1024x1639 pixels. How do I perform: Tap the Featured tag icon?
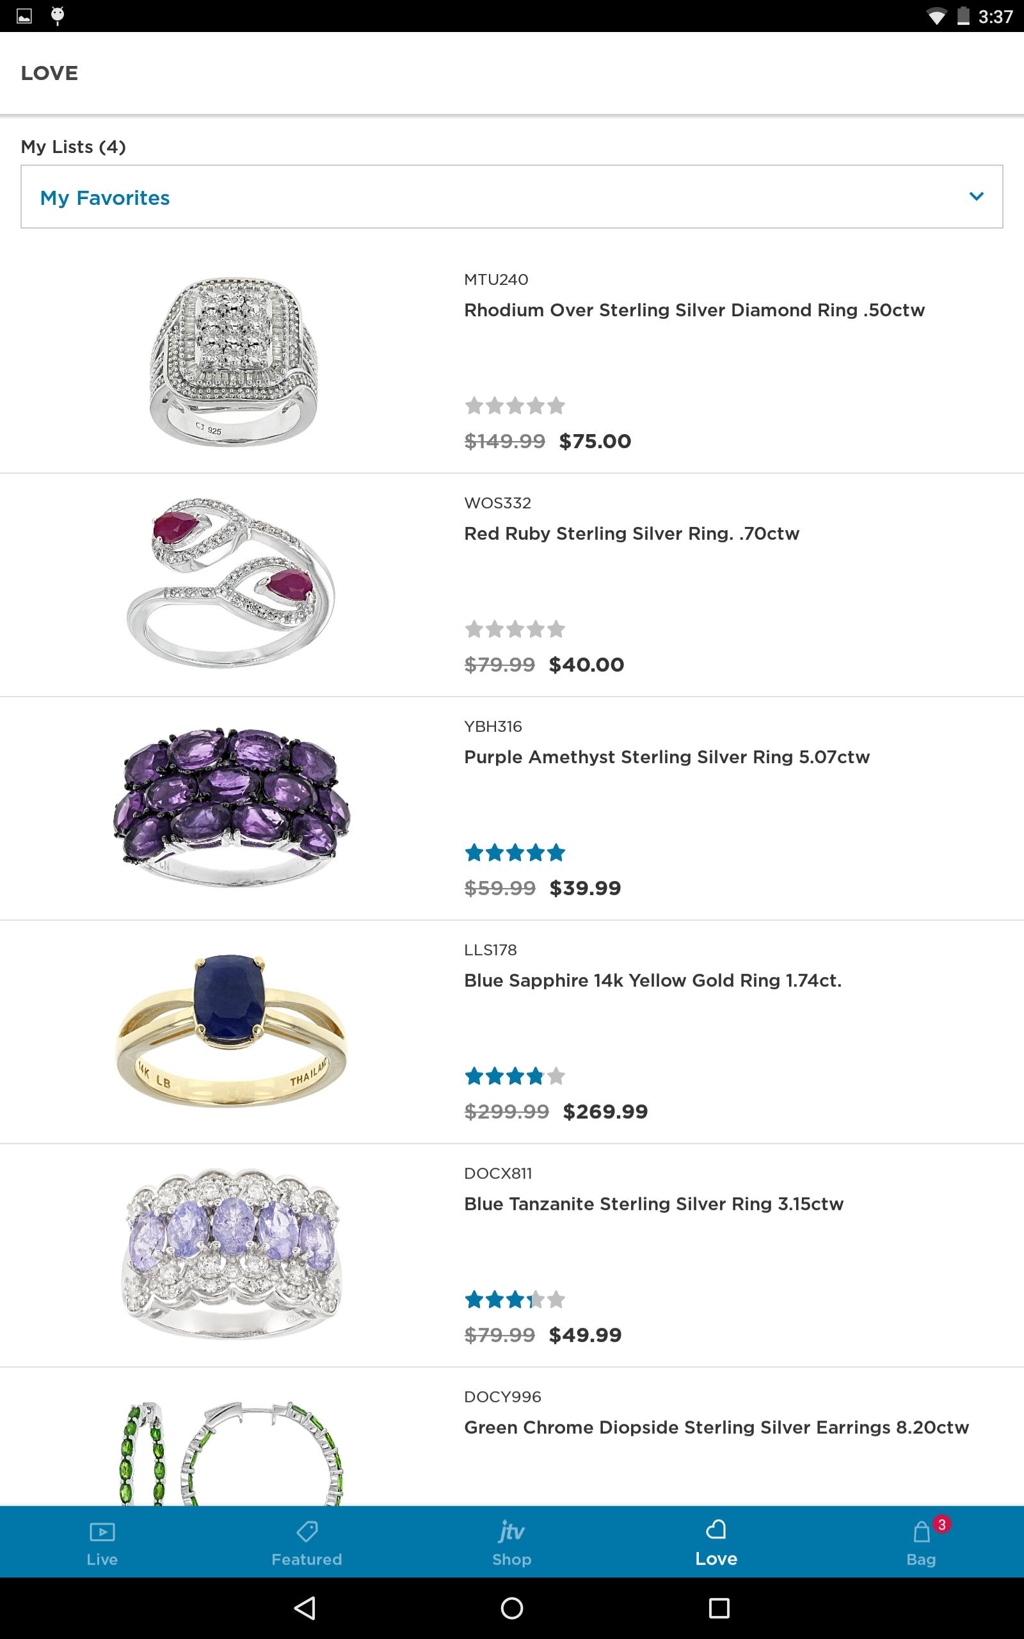pos(307,1531)
